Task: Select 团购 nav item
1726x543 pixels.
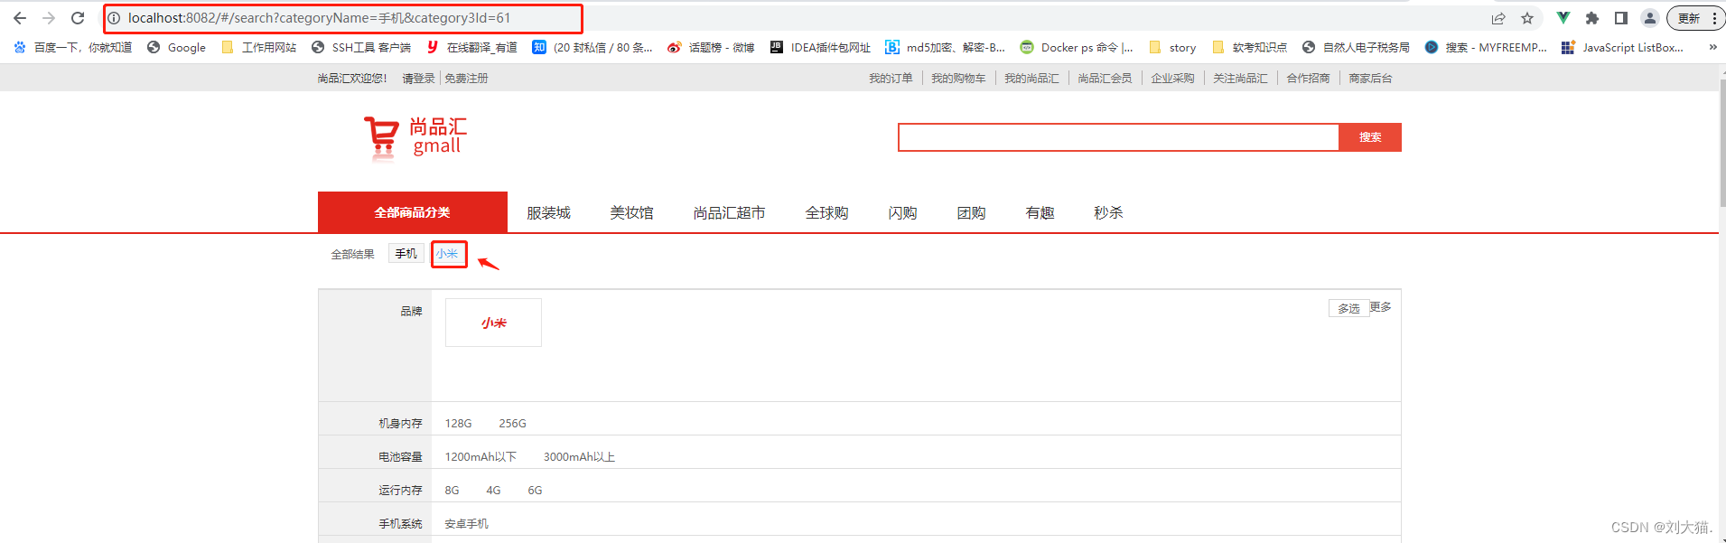Action: [x=971, y=213]
